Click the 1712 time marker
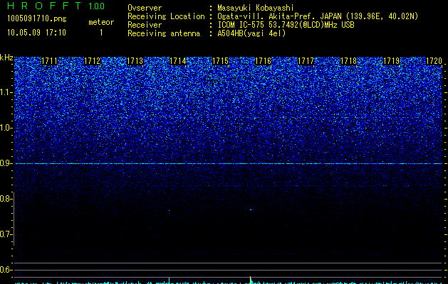Screen dimensions: 448x284 pos(93,61)
